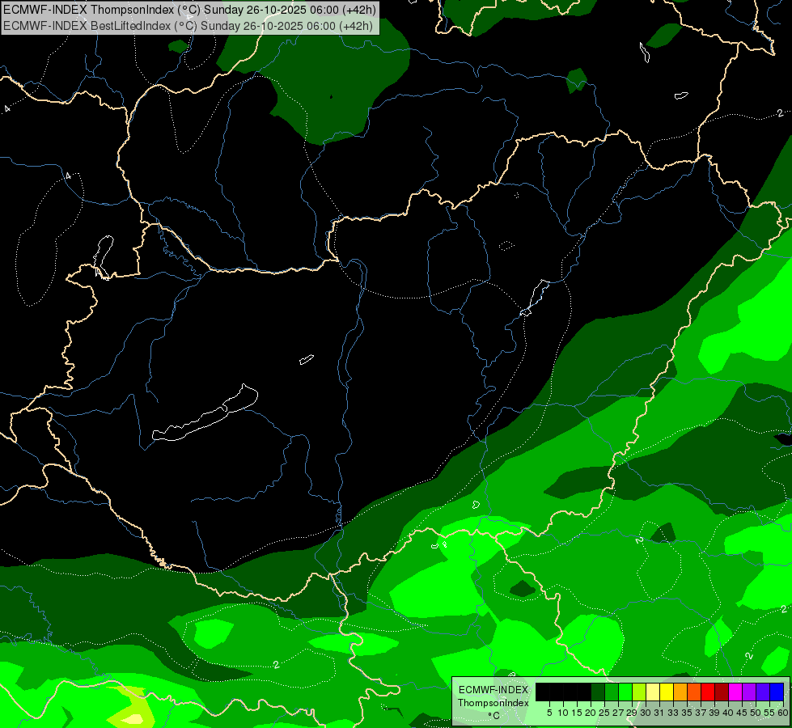The width and height of the screenshot is (792, 728).
Task: Click the legend scale value 25
Action: (604, 713)
